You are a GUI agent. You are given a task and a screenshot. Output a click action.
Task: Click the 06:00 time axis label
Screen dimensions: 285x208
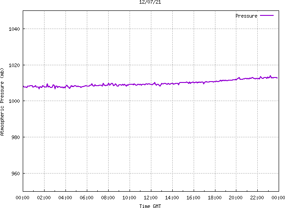(86, 198)
